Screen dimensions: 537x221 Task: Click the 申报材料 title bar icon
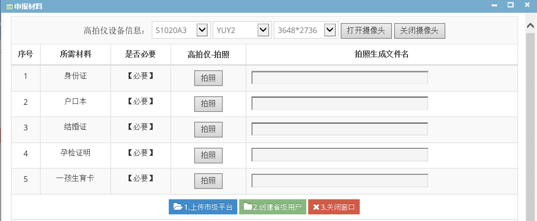tap(9, 7)
